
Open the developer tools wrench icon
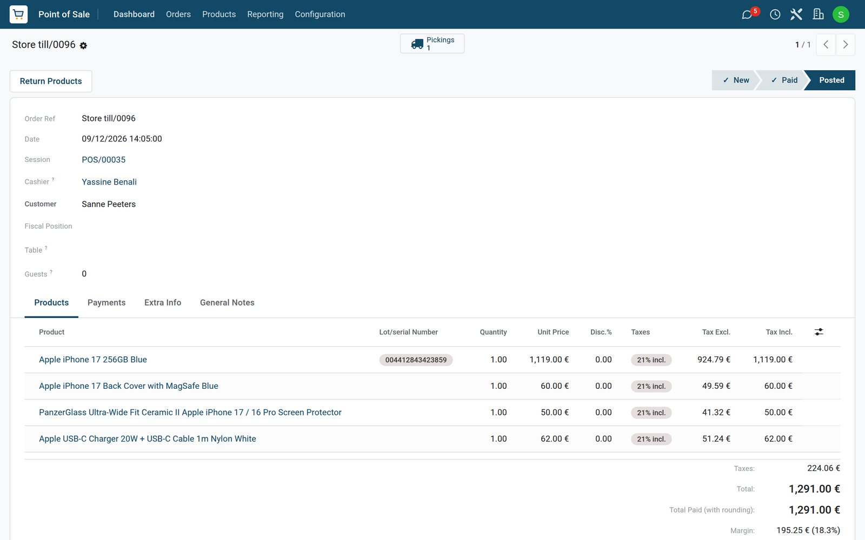tap(796, 14)
